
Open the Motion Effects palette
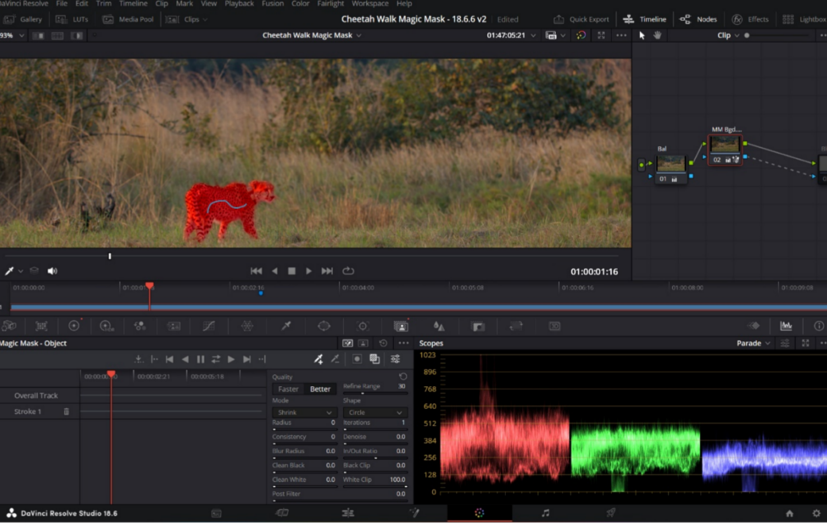coord(174,326)
